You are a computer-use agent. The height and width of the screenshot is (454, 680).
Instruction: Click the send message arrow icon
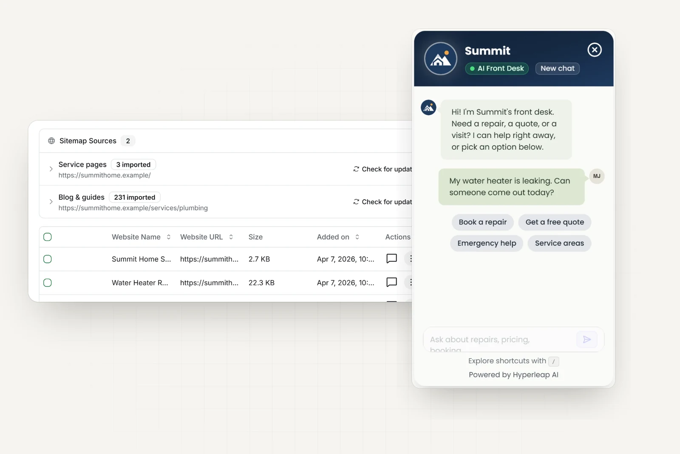click(x=587, y=339)
